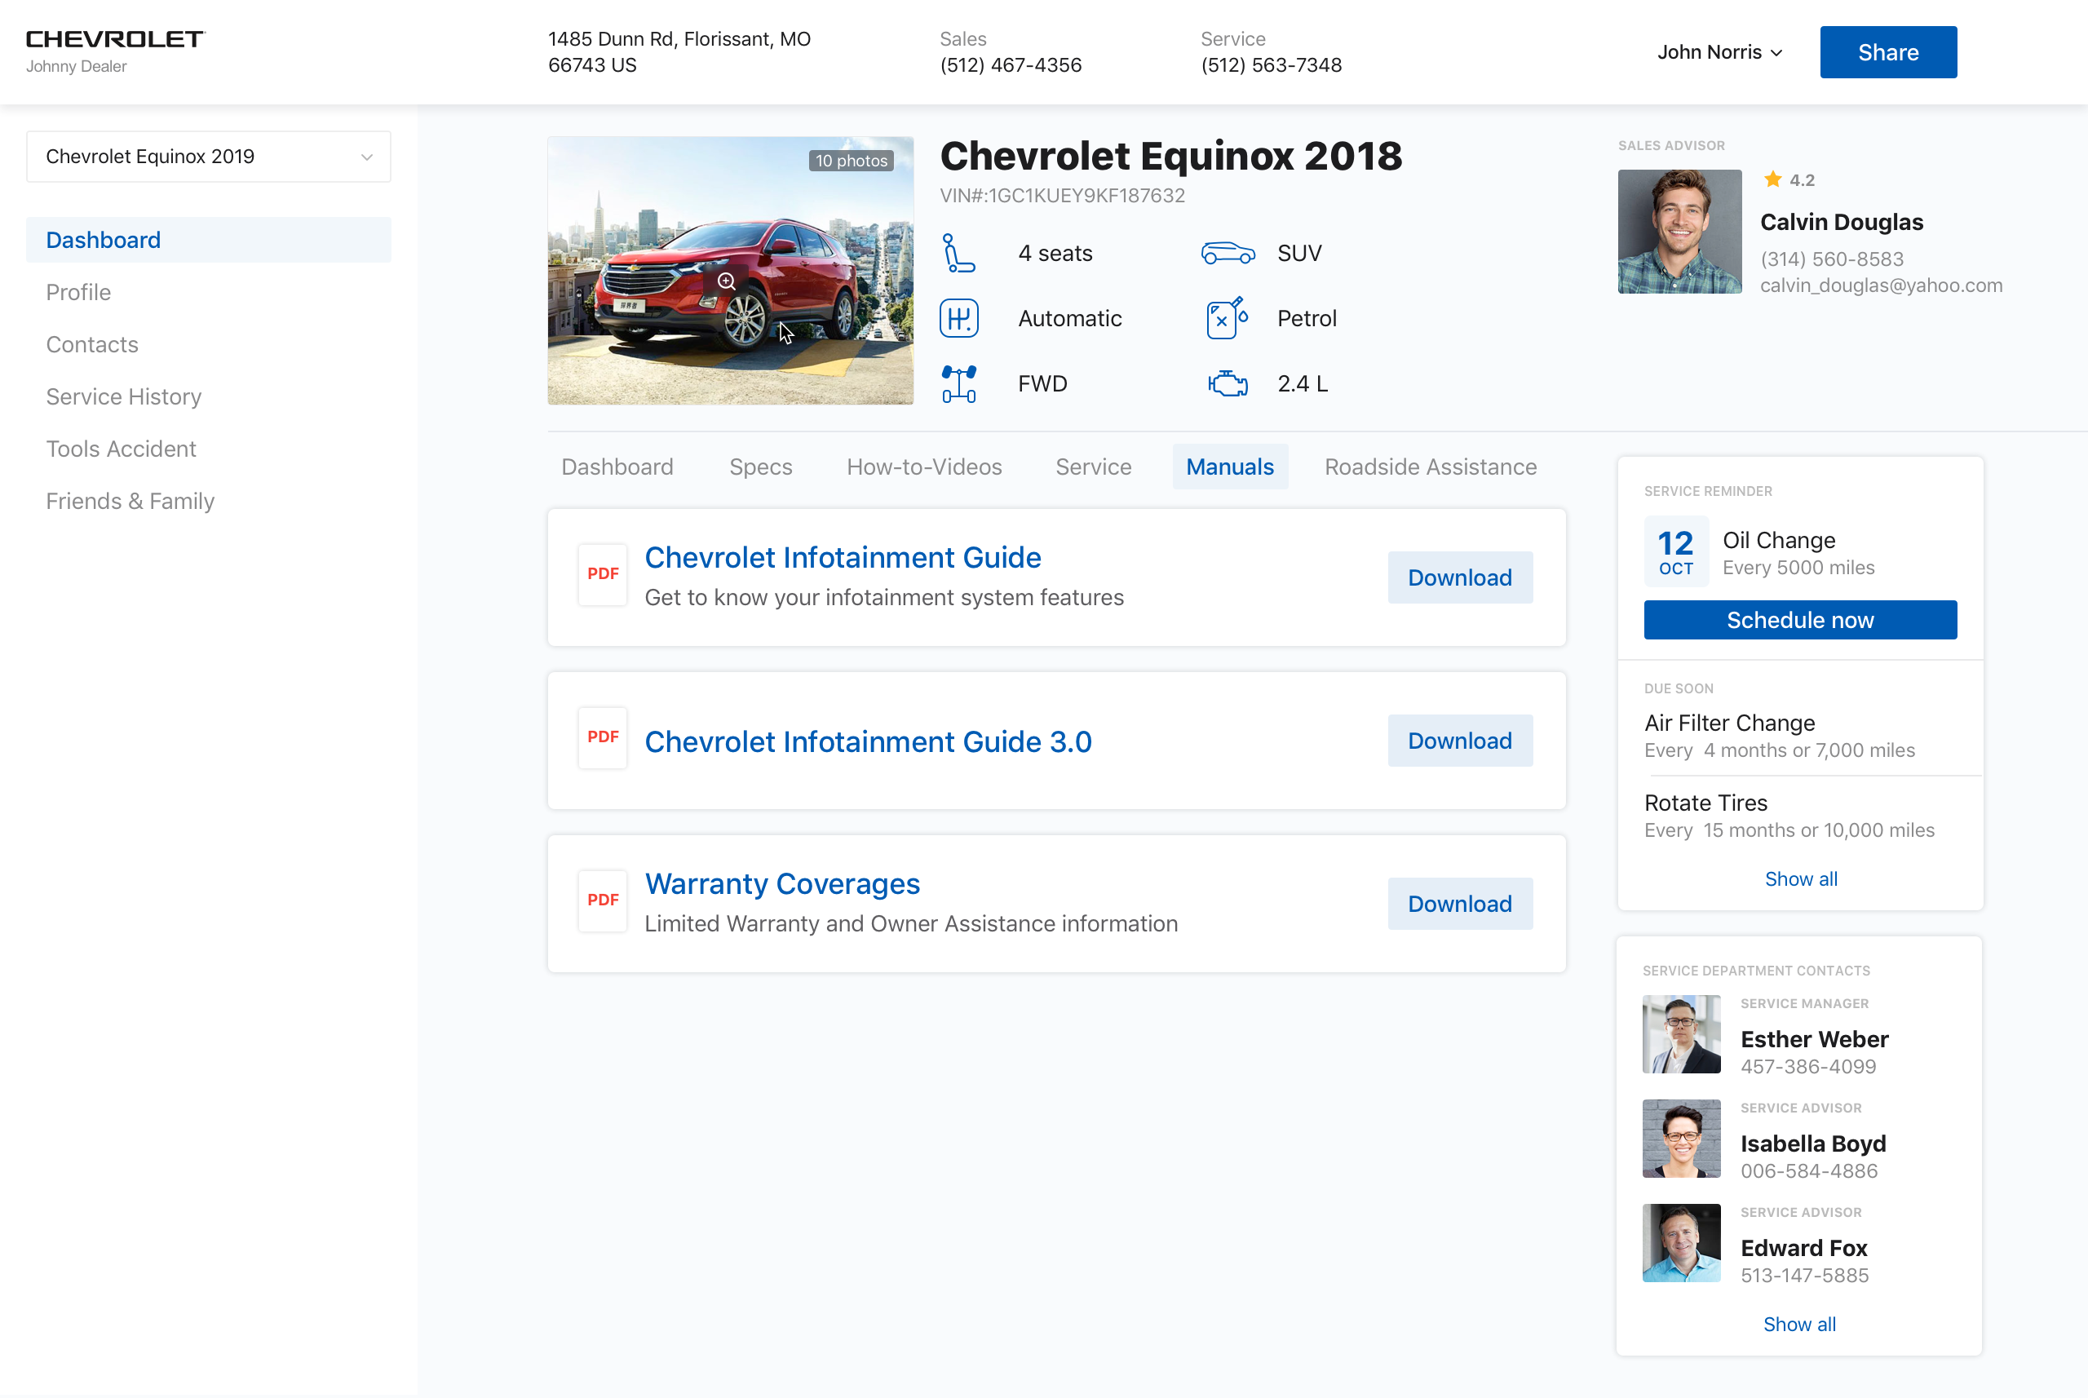Click Calvin Douglas sales advisor photo

[1679, 232]
